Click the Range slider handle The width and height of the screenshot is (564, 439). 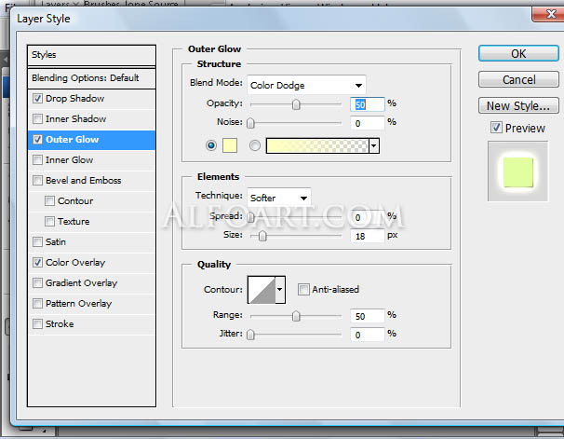296,317
